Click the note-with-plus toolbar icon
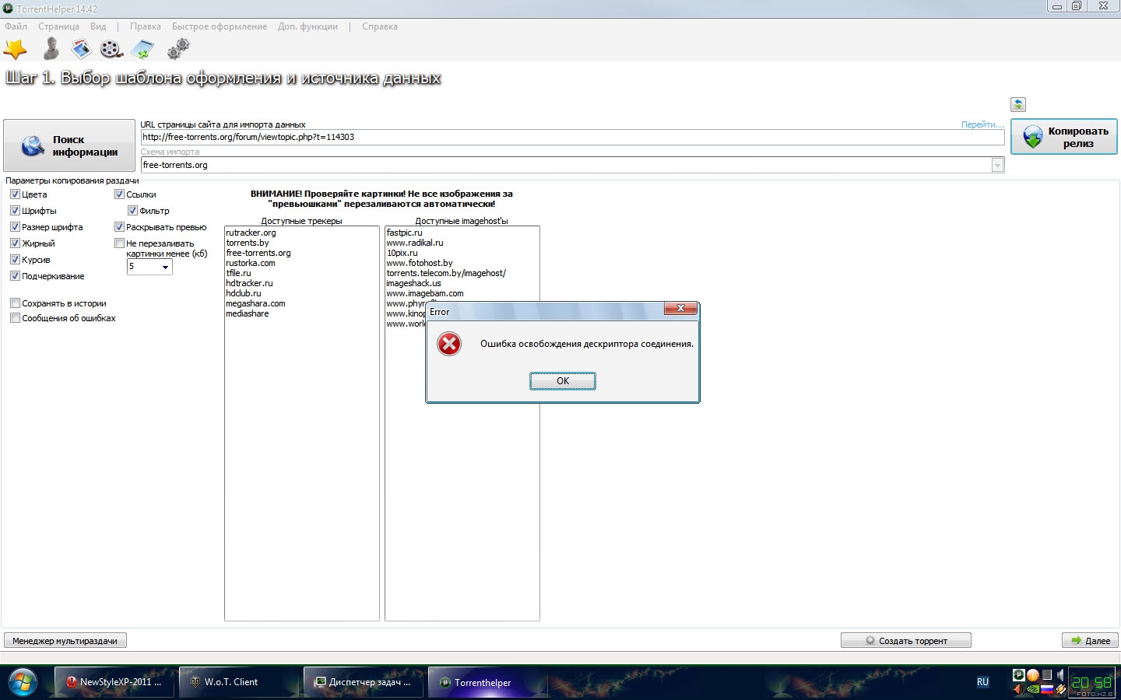The image size is (1121, 700). pos(142,50)
